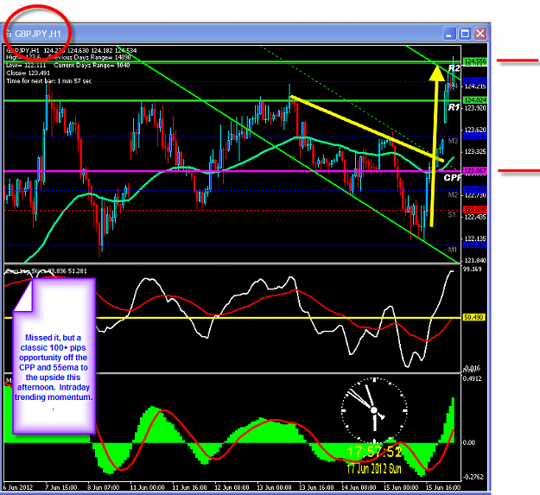Click the 'Close= 123.491' info line
Viewport: 540px width, 495px height.
pyautogui.click(x=28, y=73)
